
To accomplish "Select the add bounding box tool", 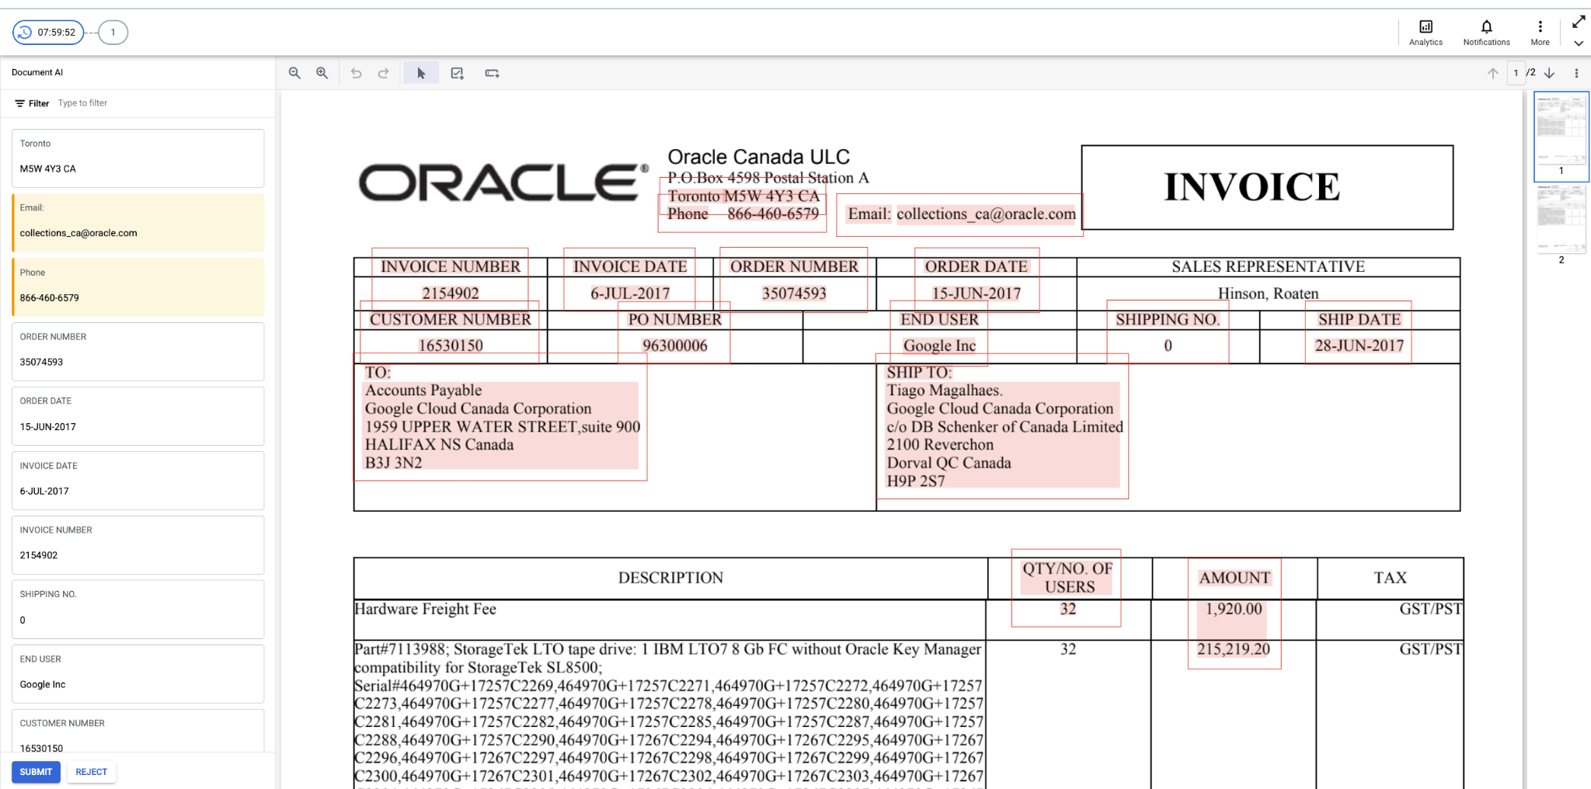I will tap(457, 73).
